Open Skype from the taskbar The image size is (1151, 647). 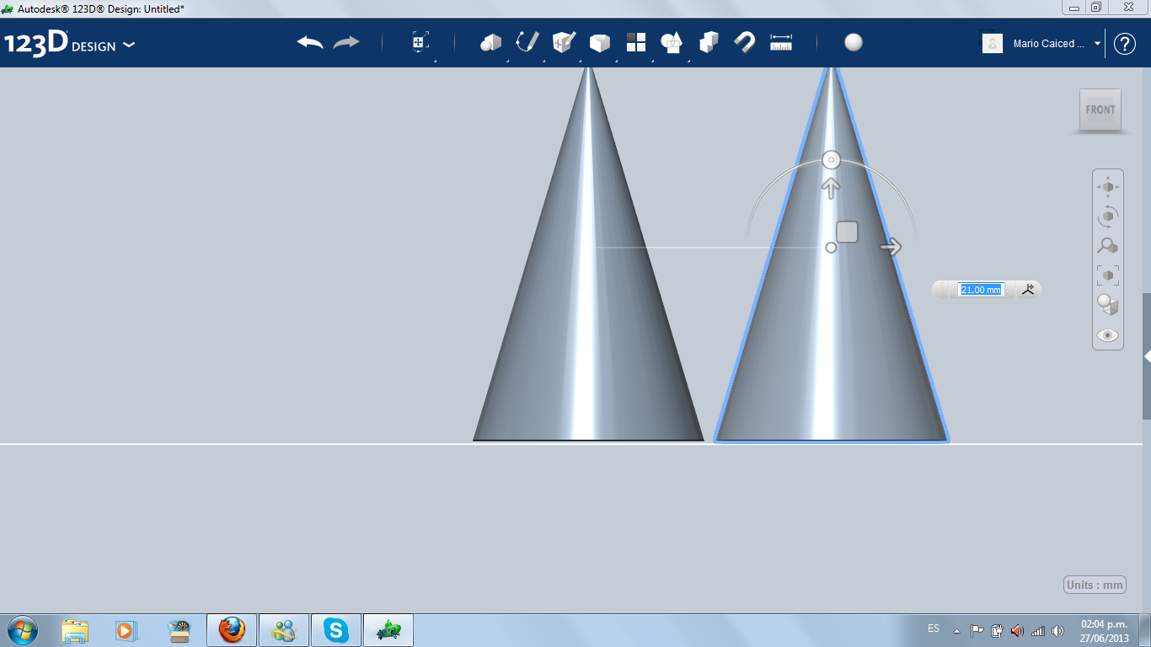click(336, 630)
